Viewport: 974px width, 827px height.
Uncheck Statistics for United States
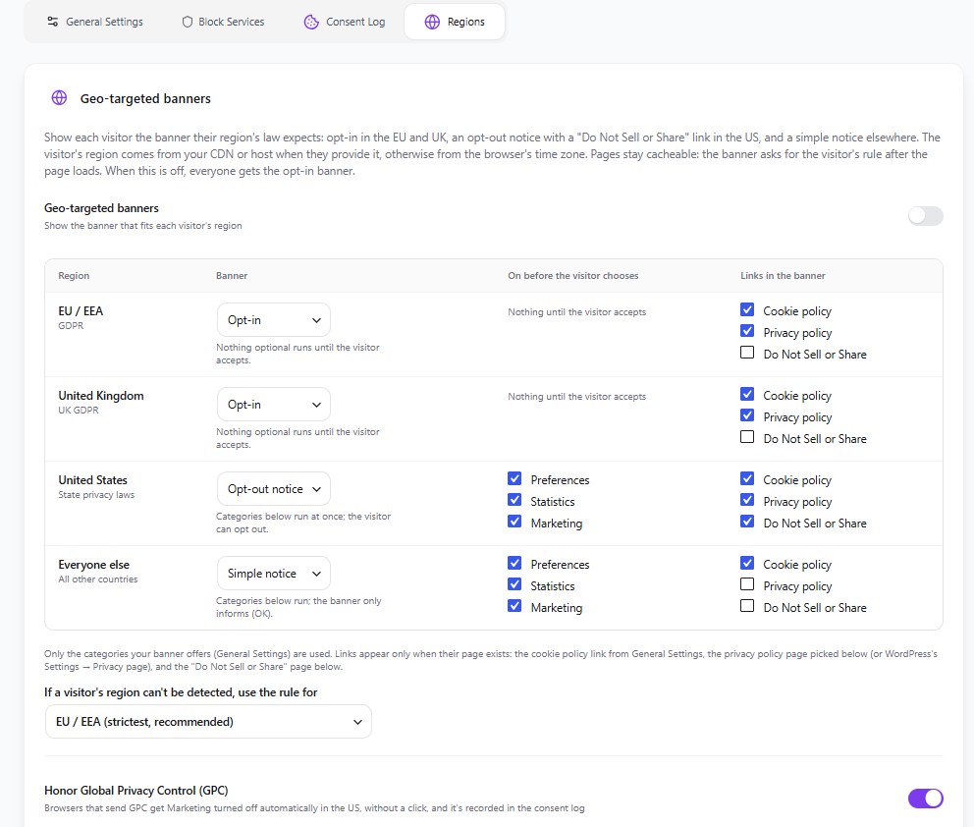pyautogui.click(x=514, y=500)
